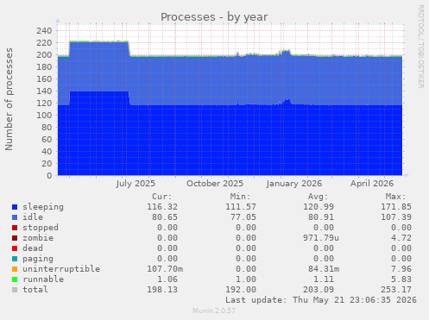Click sleeping minimum value 111.57
This screenshot has height=320, width=429.
[241, 207]
